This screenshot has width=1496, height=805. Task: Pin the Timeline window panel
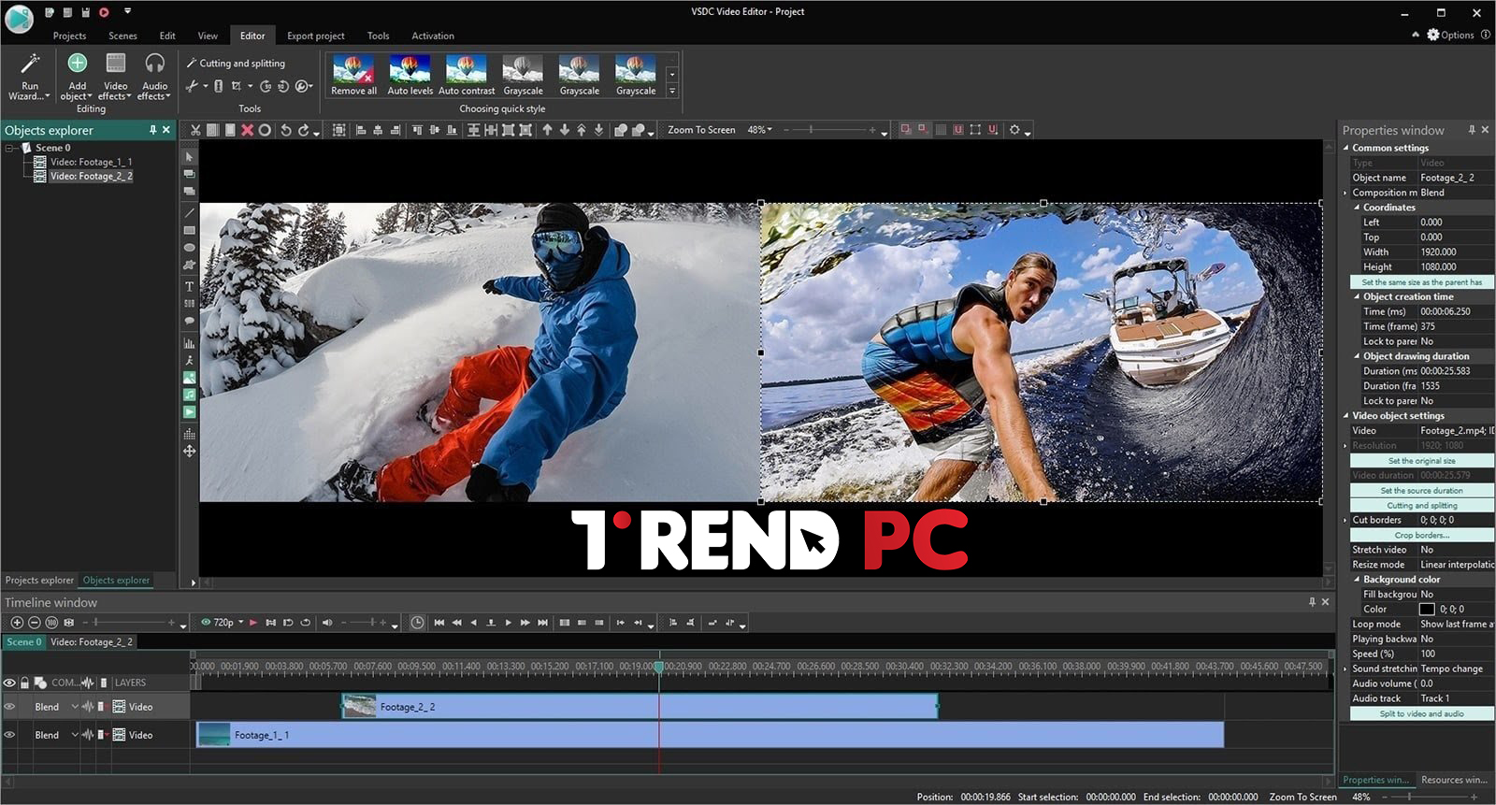click(x=1312, y=602)
